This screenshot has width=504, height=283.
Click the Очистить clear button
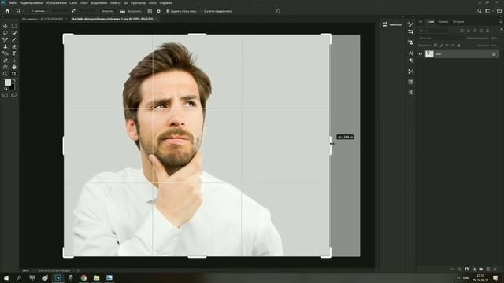pyautogui.click(x=108, y=11)
